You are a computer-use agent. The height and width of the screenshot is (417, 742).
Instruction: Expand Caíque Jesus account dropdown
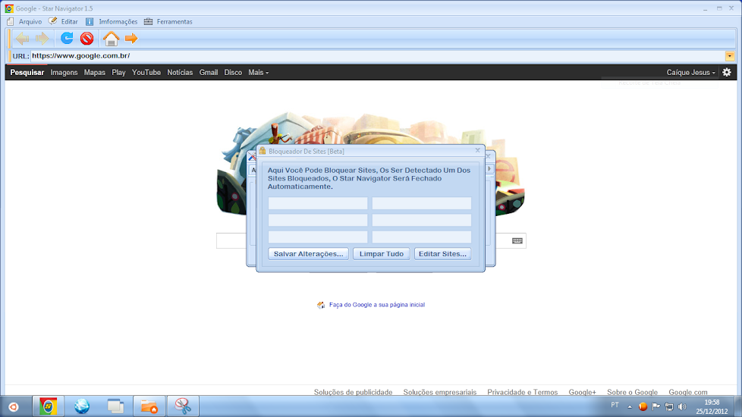click(x=691, y=72)
